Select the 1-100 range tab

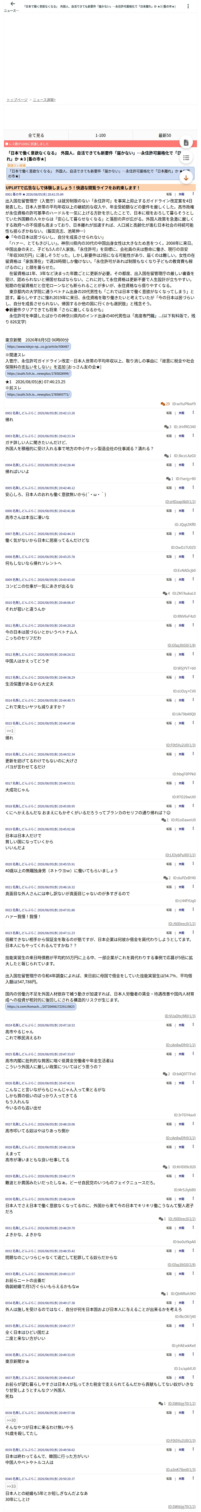[x=100, y=135]
